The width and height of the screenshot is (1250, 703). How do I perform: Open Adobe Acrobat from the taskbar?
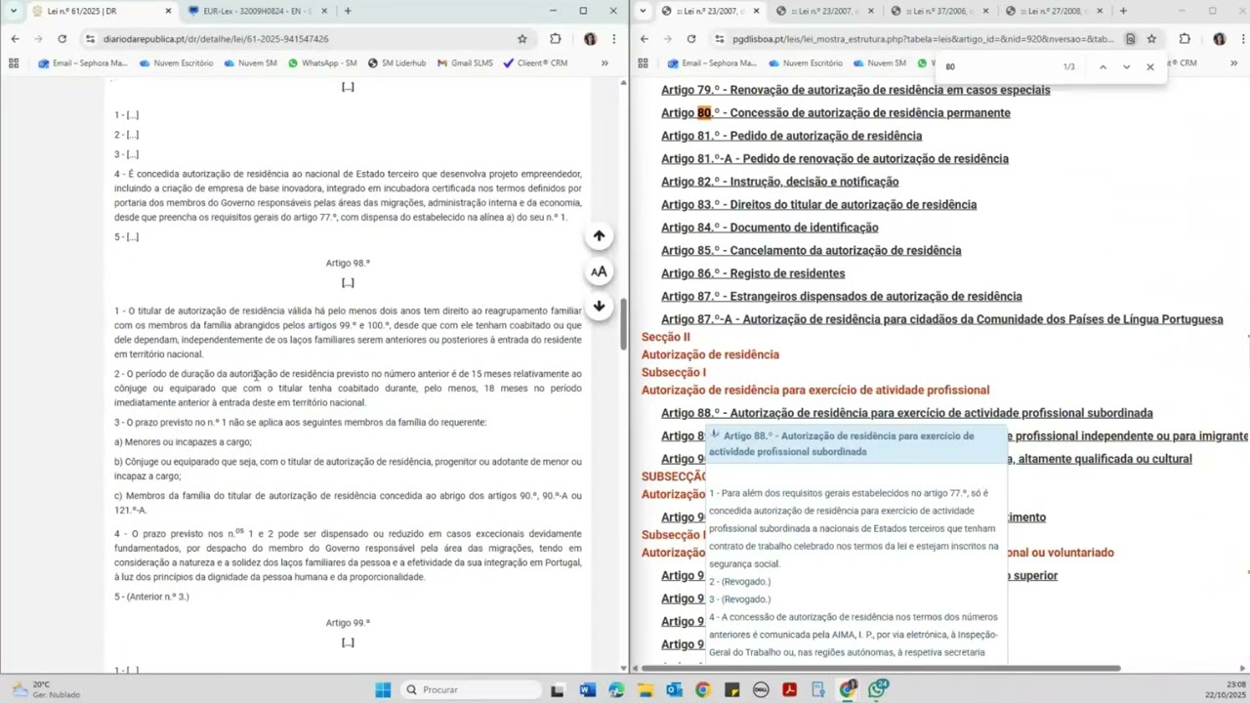tap(789, 689)
